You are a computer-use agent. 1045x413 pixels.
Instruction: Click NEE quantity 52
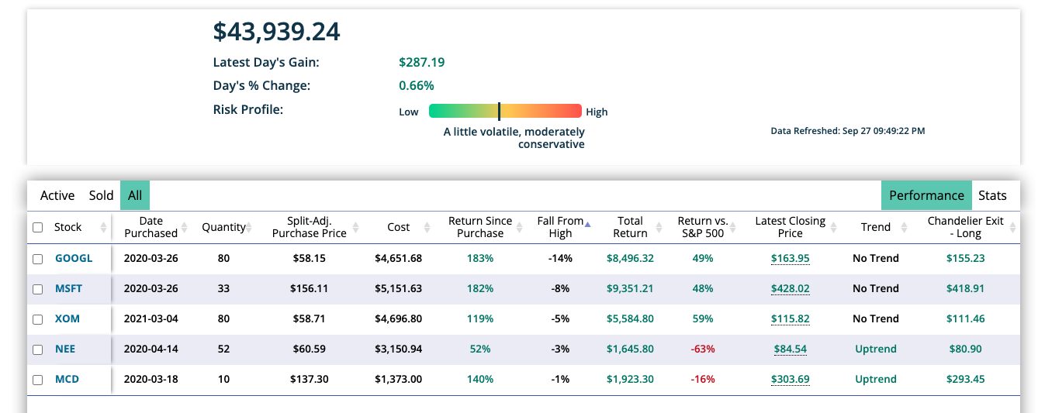pos(223,349)
